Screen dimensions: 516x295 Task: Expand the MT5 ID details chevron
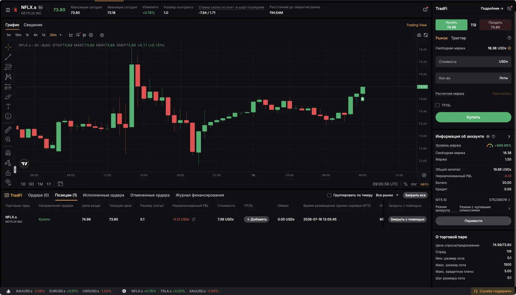click(x=509, y=200)
